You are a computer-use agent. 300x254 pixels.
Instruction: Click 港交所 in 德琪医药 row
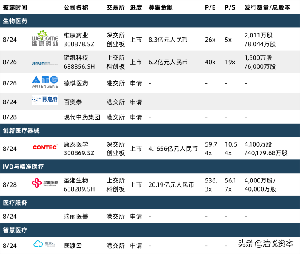(115, 83)
